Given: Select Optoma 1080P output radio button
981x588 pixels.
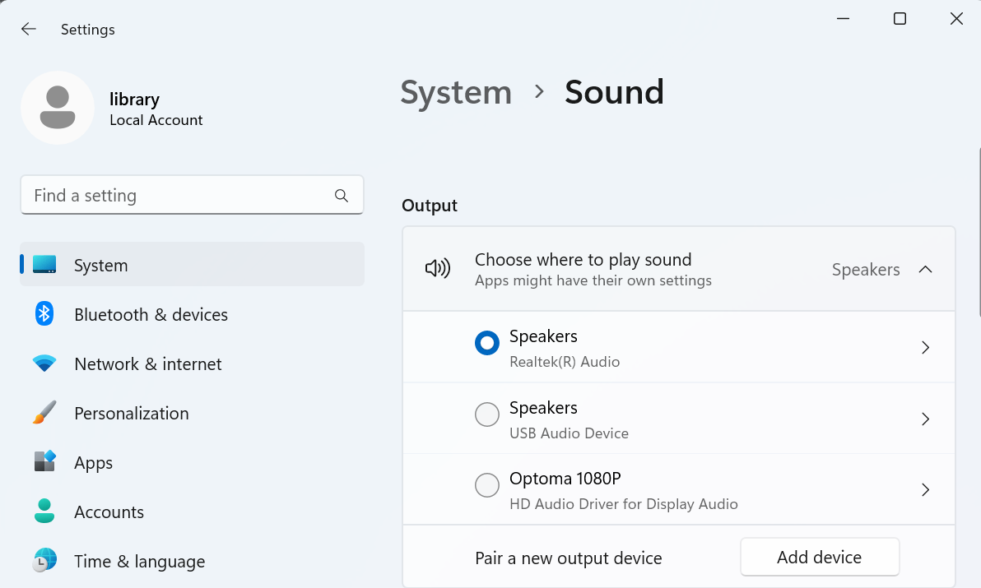Looking at the screenshot, I should (x=487, y=486).
